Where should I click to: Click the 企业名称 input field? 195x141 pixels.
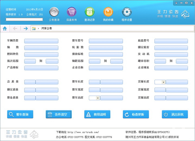pyautogui.click(x=106, y=68)
